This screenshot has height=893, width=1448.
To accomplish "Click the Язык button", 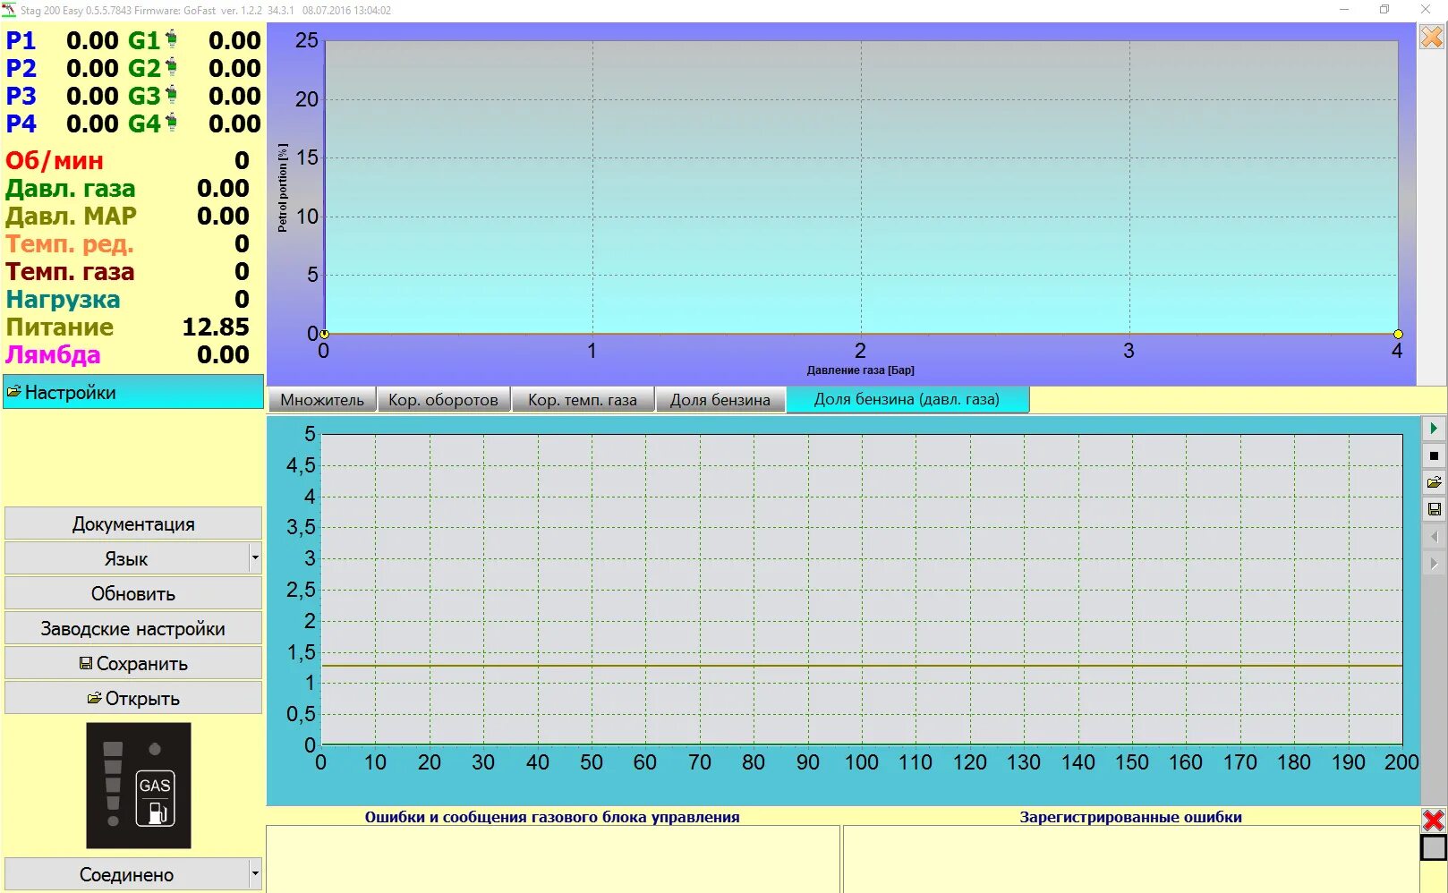I will point(126,558).
